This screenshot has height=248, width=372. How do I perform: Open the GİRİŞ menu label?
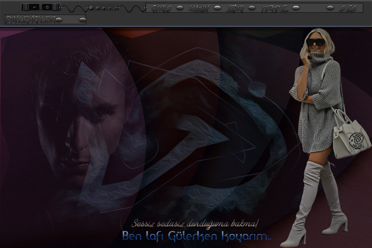click(161, 8)
